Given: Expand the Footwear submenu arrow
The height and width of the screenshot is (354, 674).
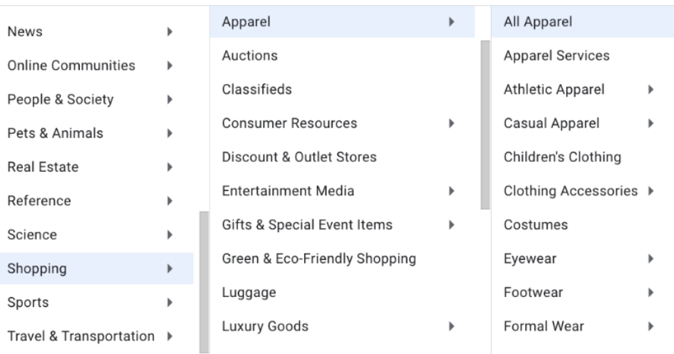Looking at the screenshot, I should pyautogui.click(x=651, y=293).
